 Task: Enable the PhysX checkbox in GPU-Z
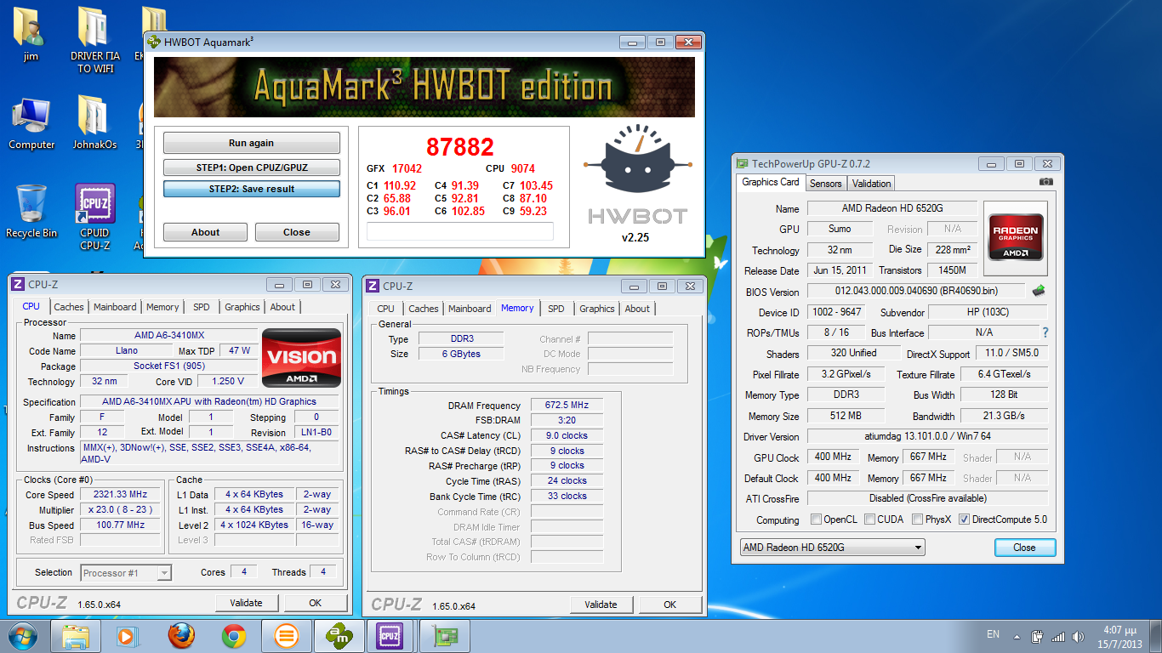[x=918, y=520]
